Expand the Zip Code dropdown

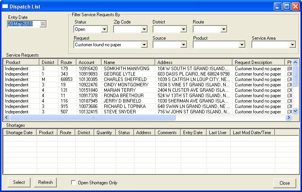(144, 29)
